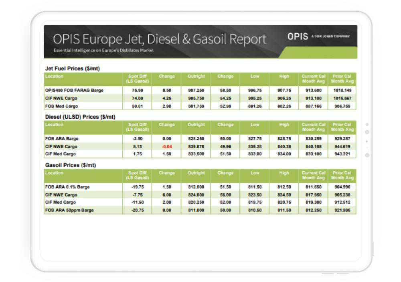Select the 'FOB ARA 50ppm Barge' row label
The image size is (401, 282).
point(69,210)
